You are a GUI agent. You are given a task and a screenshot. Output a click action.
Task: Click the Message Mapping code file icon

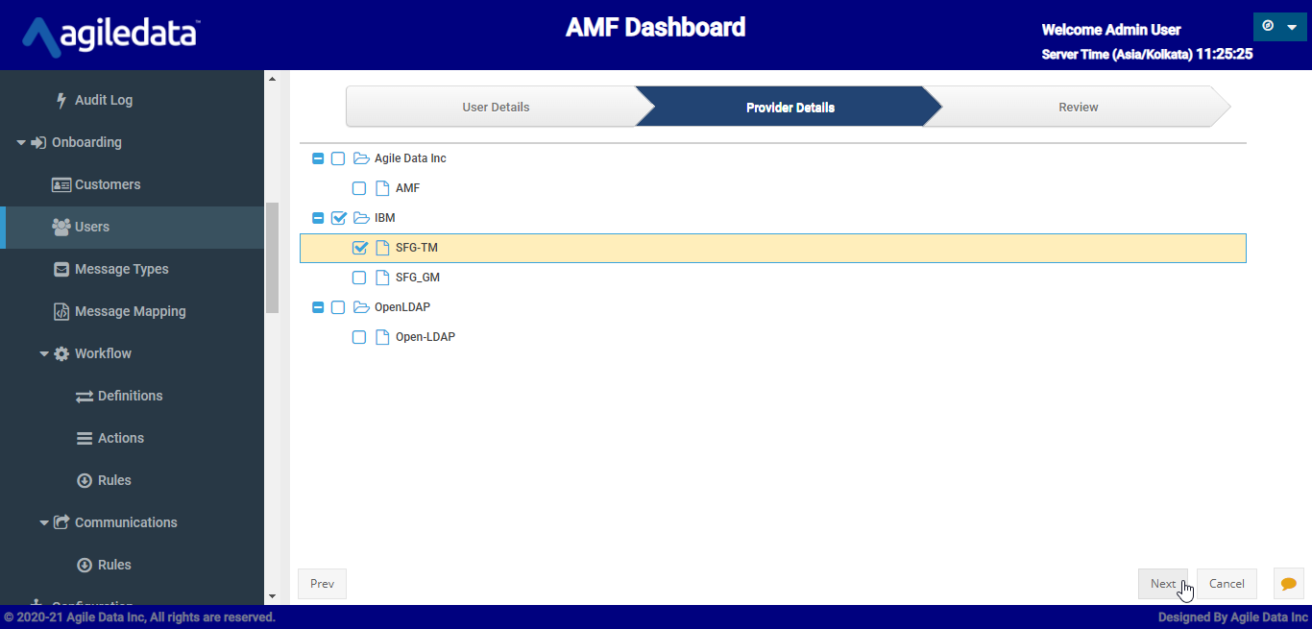(61, 311)
